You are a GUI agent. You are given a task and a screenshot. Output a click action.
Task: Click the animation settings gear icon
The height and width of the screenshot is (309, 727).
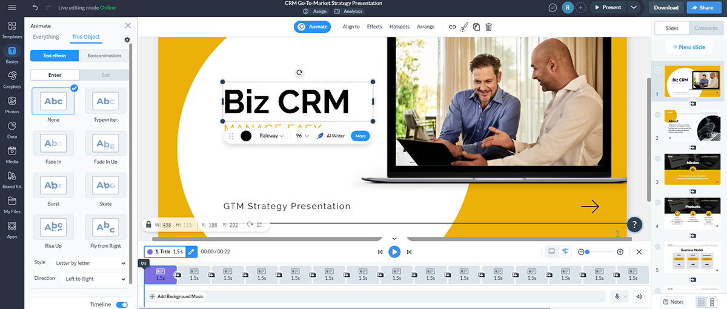127,40
